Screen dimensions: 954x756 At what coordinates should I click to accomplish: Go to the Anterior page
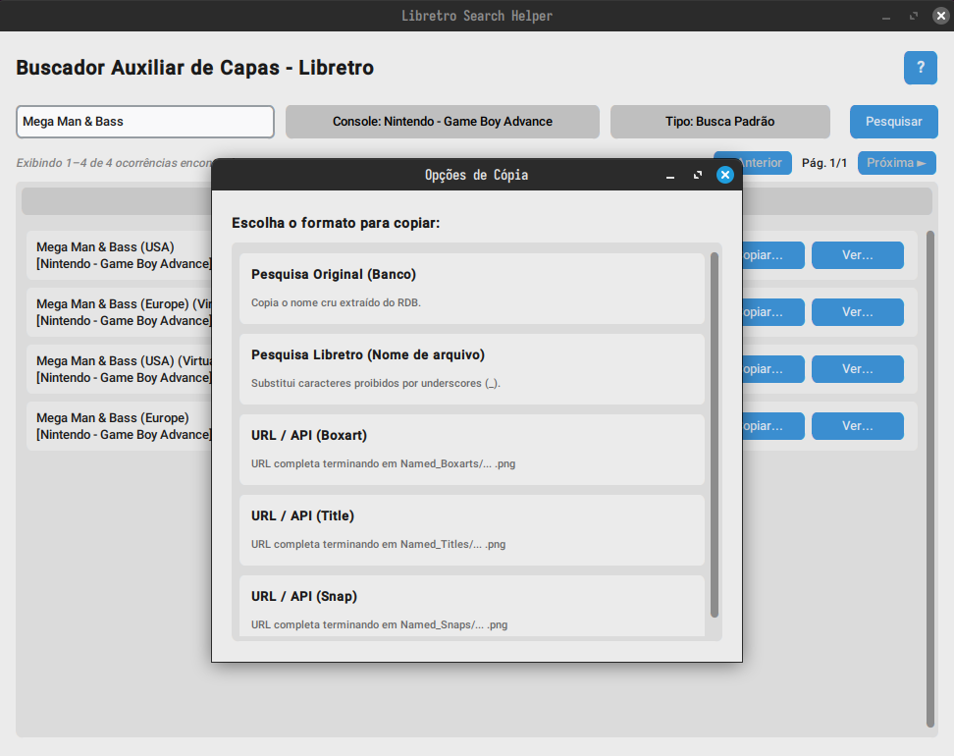[x=761, y=163]
